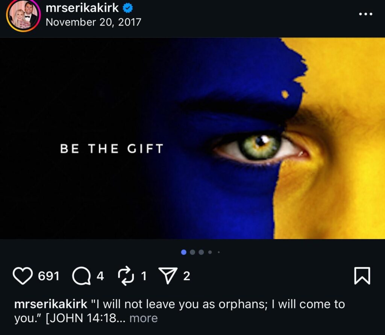The height and width of the screenshot is (335, 385).
Task: Click the mrserikakirk username in the header
Action: point(82,8)
